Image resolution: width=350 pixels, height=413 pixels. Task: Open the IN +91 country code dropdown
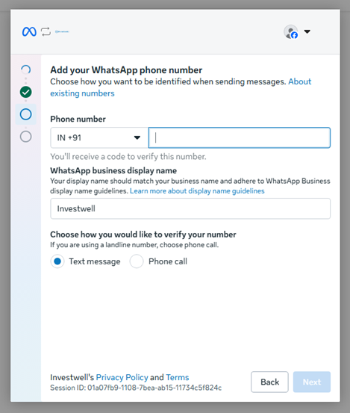(99, 137)
